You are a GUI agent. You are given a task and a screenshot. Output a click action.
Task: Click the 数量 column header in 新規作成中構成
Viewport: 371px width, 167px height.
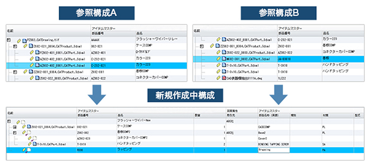tap(197, 115)
